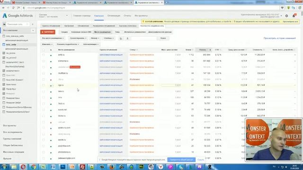Open Firefox from the taskbar
The width and height of the screenshot is (303, 170).
(x=112, y=167)
